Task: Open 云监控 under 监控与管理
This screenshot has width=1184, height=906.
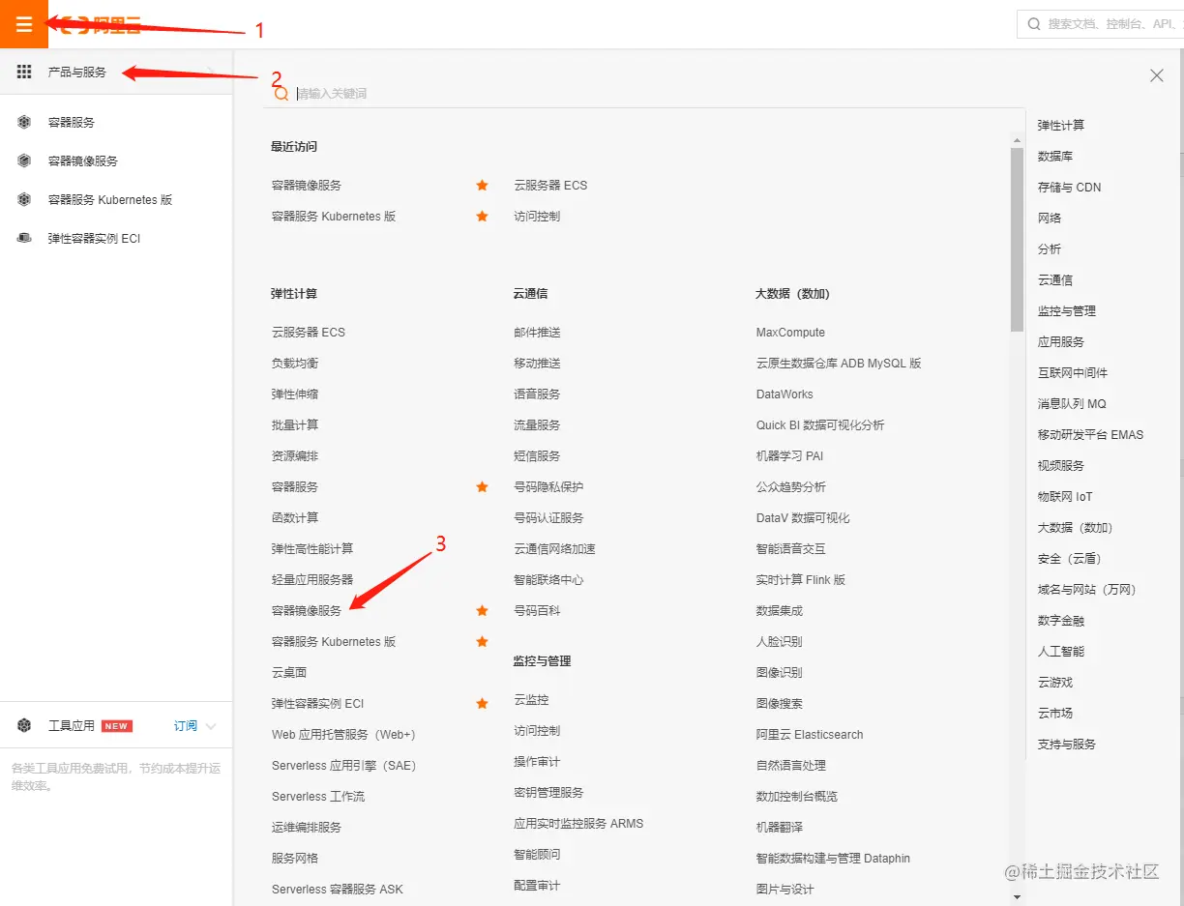Action: click(x=531, y=699)
